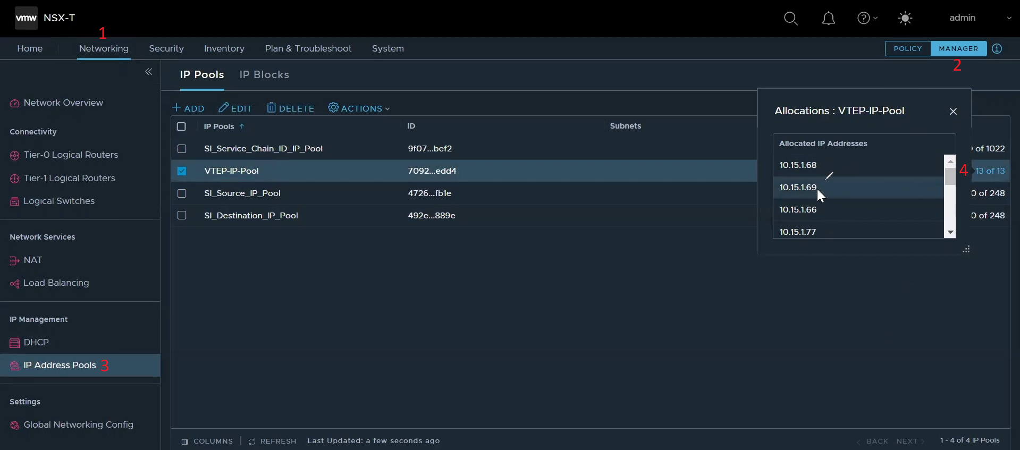Image resolution: width=1020 pixels, height=450 pixels.
Task: Check the SI_Service_Chain_ID_IP_Pool row
Action: pos(182,149)
